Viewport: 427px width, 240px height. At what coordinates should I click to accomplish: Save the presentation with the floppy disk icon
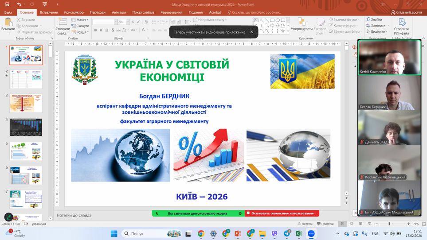click(7, 4)
